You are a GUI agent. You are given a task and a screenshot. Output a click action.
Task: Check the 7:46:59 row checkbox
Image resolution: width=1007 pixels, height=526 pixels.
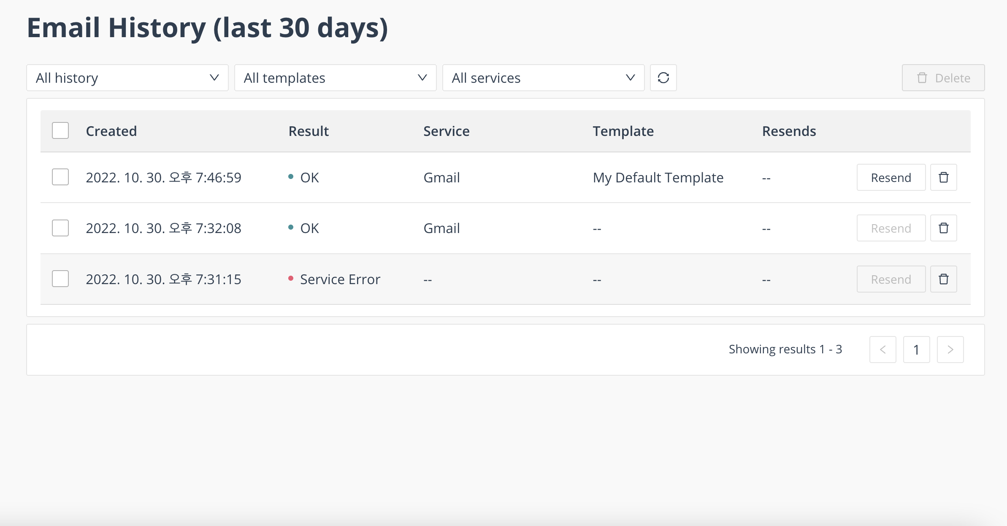pyautogui.click(x=60, y=177)
